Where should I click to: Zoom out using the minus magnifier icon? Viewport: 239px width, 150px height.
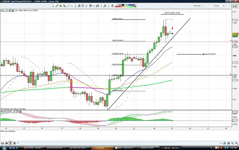pyautogui.click(x=232, y=143)
